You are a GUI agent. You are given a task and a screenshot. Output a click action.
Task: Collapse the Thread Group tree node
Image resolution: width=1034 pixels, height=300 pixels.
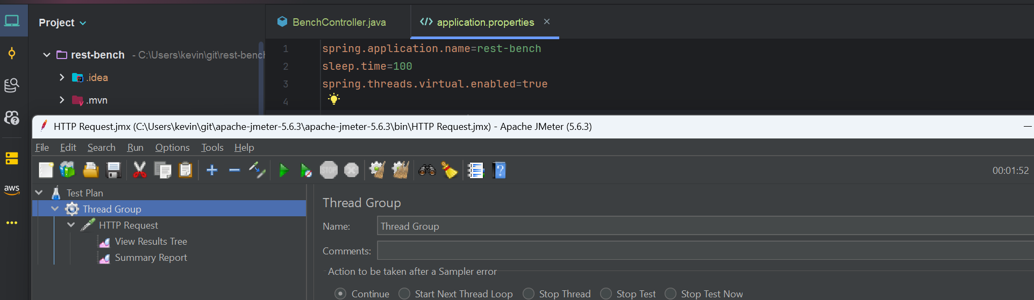pyautogui.click(x=55, y=209)
